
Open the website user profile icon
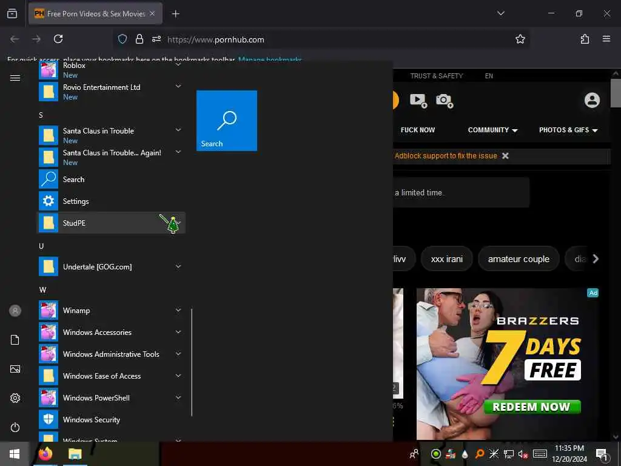pos(592,100)
